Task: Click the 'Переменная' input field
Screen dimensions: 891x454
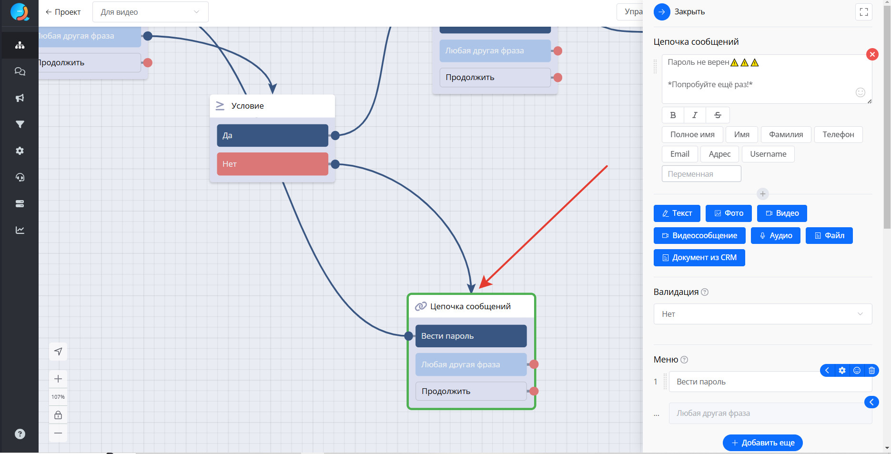Action: (701, 174)
